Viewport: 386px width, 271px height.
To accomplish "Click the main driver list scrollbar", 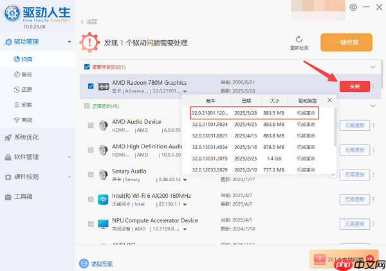I will 381,74.
